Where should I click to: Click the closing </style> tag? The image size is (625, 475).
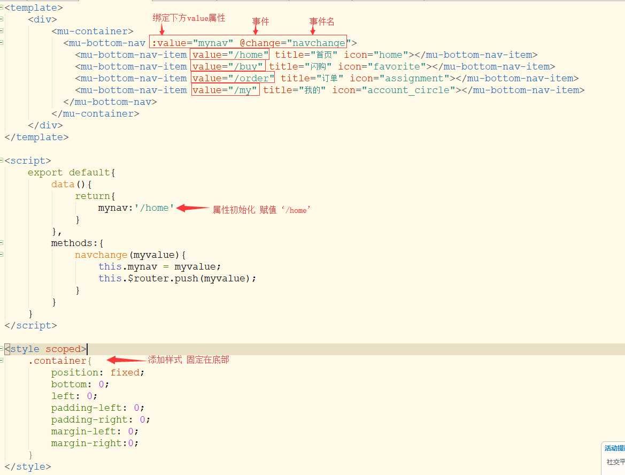[x=27, y=466]
